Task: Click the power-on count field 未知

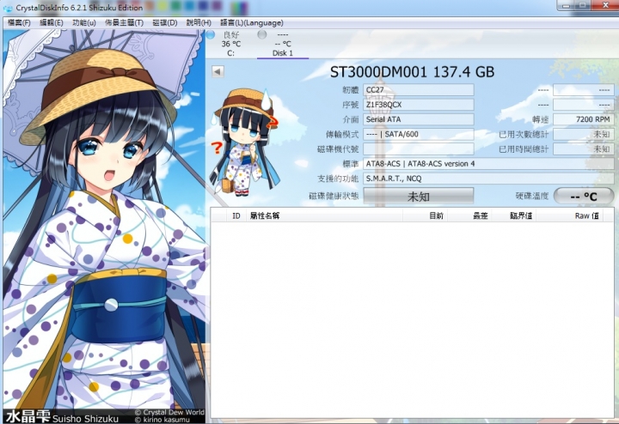Action: [x=584, y=135]
